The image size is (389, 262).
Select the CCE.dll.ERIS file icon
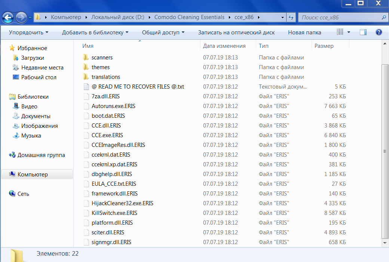86,126
